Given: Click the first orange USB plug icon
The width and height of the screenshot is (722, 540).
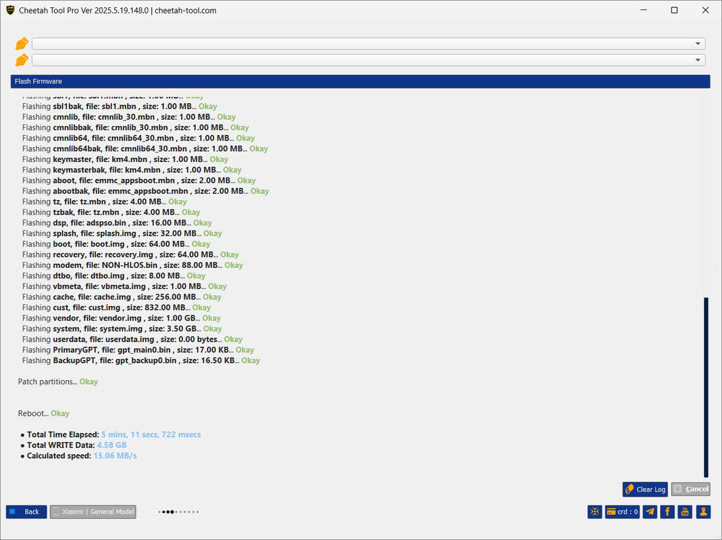Looking at the screenshot, I should click(x=22, y=44).
